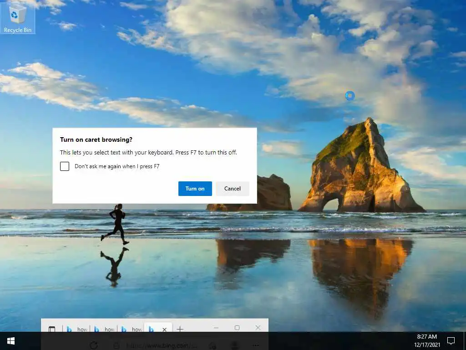Open the Action Center notifications icon
Image resolution: width=466 pixels, height=350 pixels.
(x=451, y=341)
